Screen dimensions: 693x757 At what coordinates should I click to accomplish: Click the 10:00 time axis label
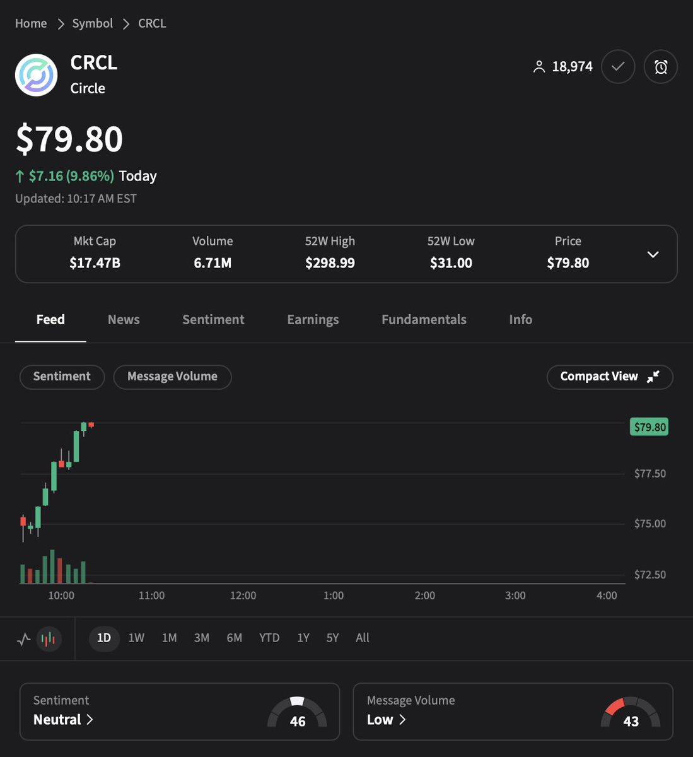[x=61, y=596]
